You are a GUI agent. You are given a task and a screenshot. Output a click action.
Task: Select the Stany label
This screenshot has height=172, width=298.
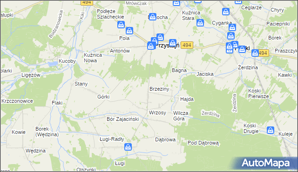(x=81, y=84)
